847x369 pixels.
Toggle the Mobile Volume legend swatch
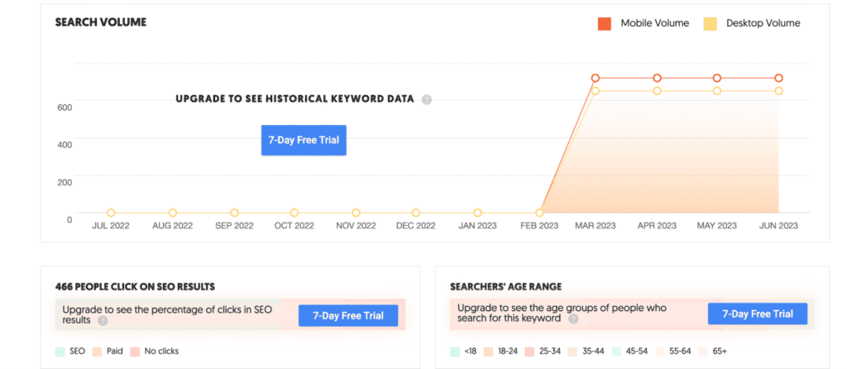[605, 24]
